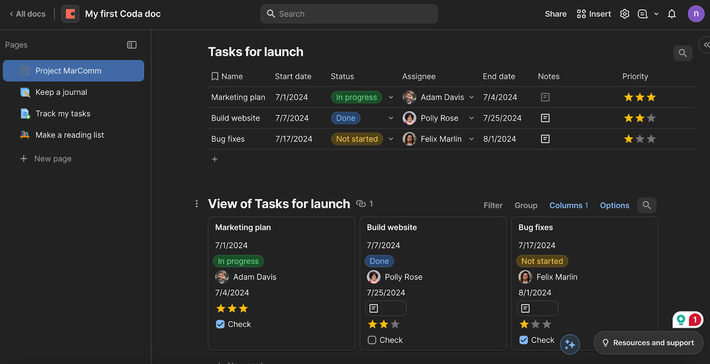The height and width of the screenshot is (364, 710).
Task: Click the Share button
Action: (556, 14)
